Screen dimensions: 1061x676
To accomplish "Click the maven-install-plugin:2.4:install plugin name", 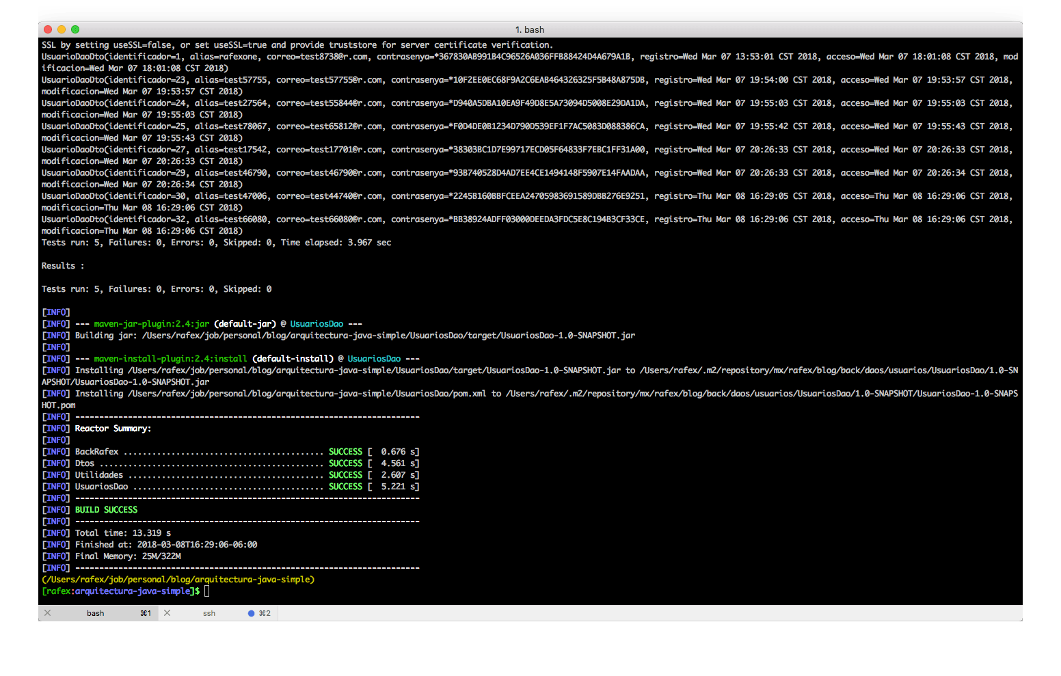I will (x=171, y=358).
